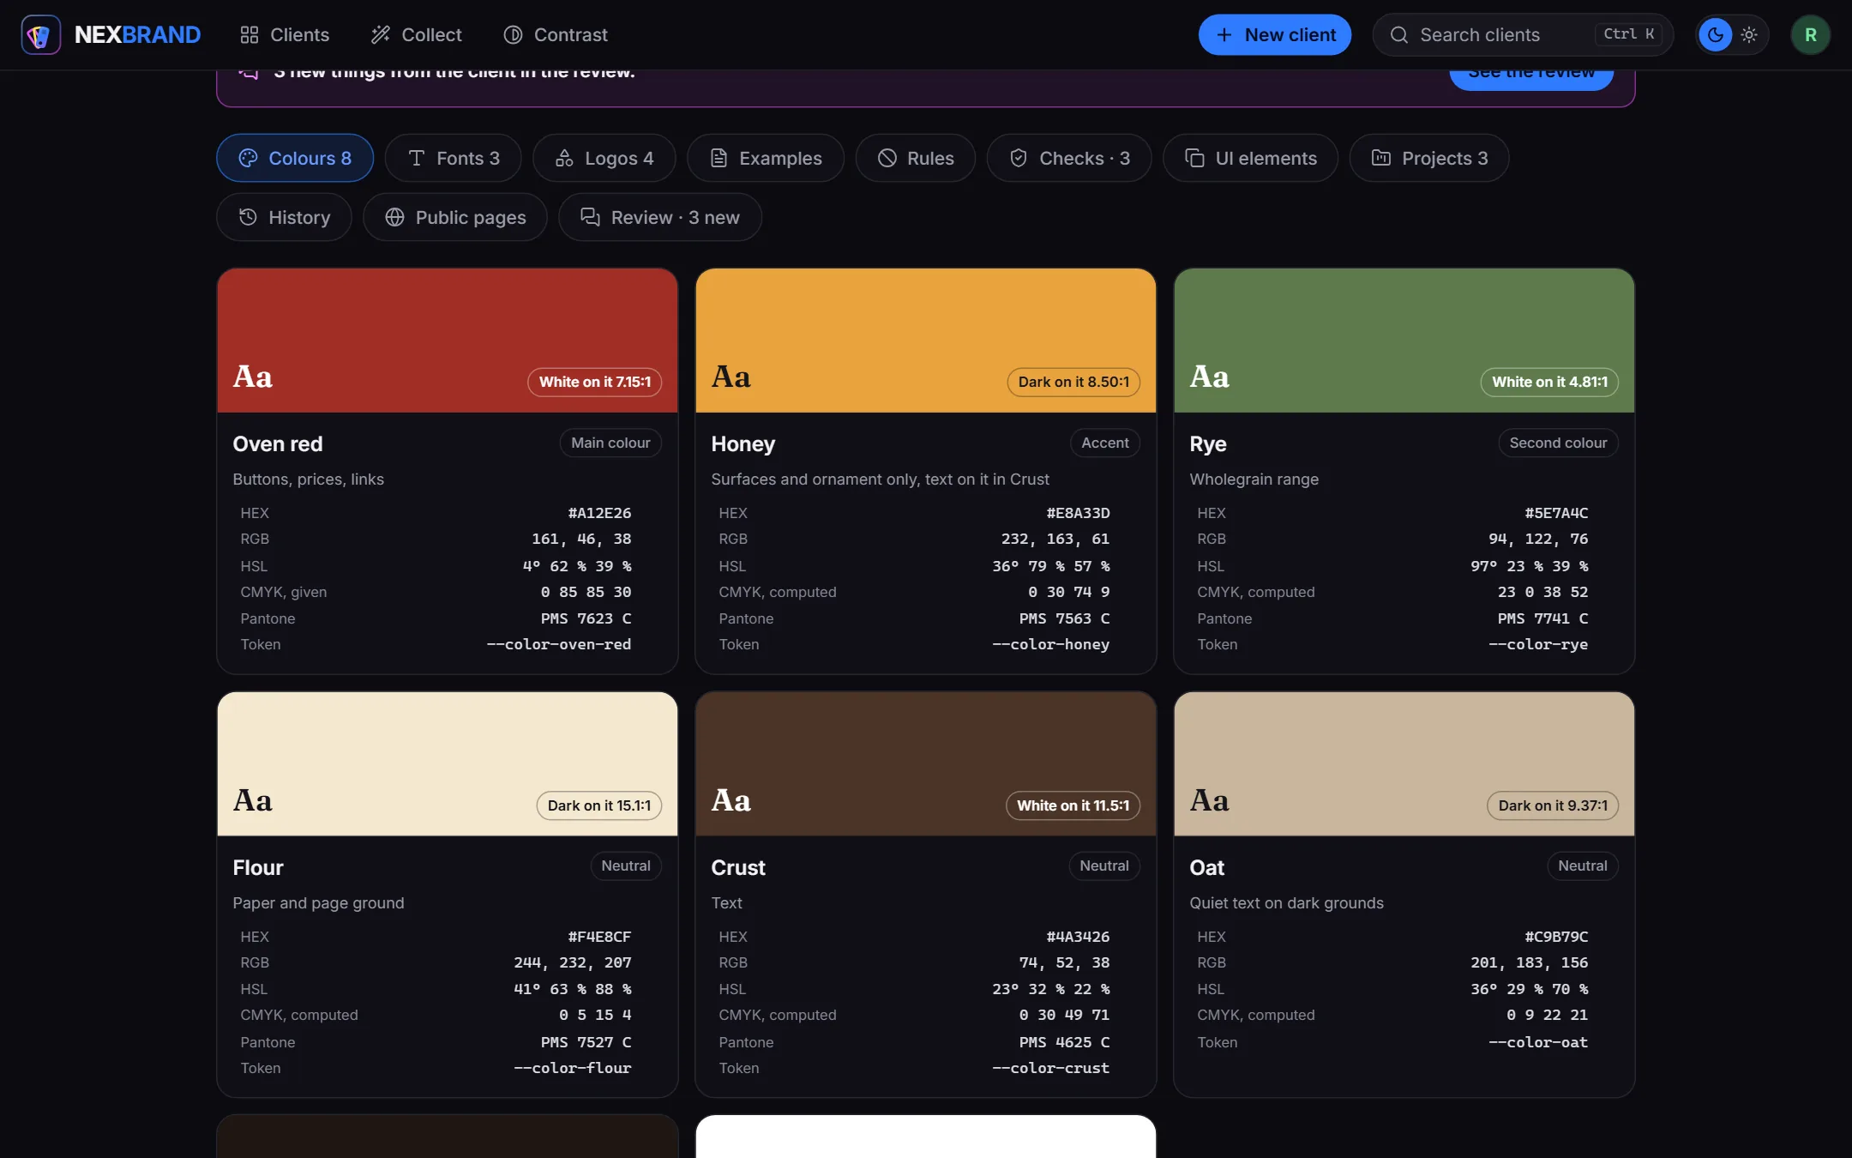1852x1158 pixels.
Task: Click the White on it 7.15:1 badge
Action: click(595, 382)
